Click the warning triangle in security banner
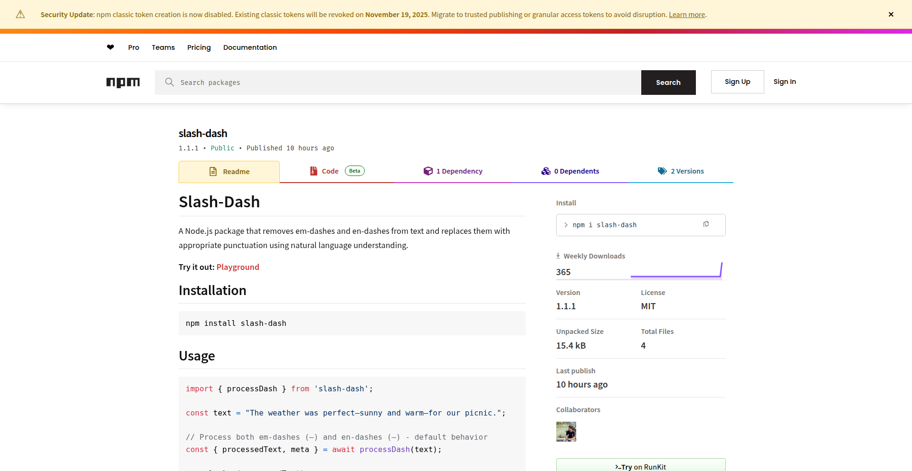Screen dimensions: 912x471 click(x=20, y=14)
